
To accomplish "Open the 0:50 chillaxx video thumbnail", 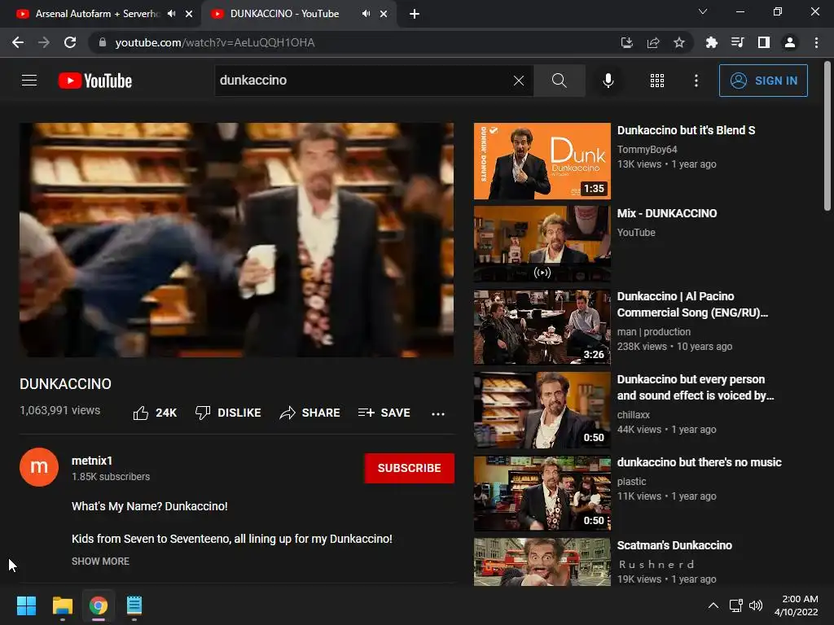I will tap(542, 410).
